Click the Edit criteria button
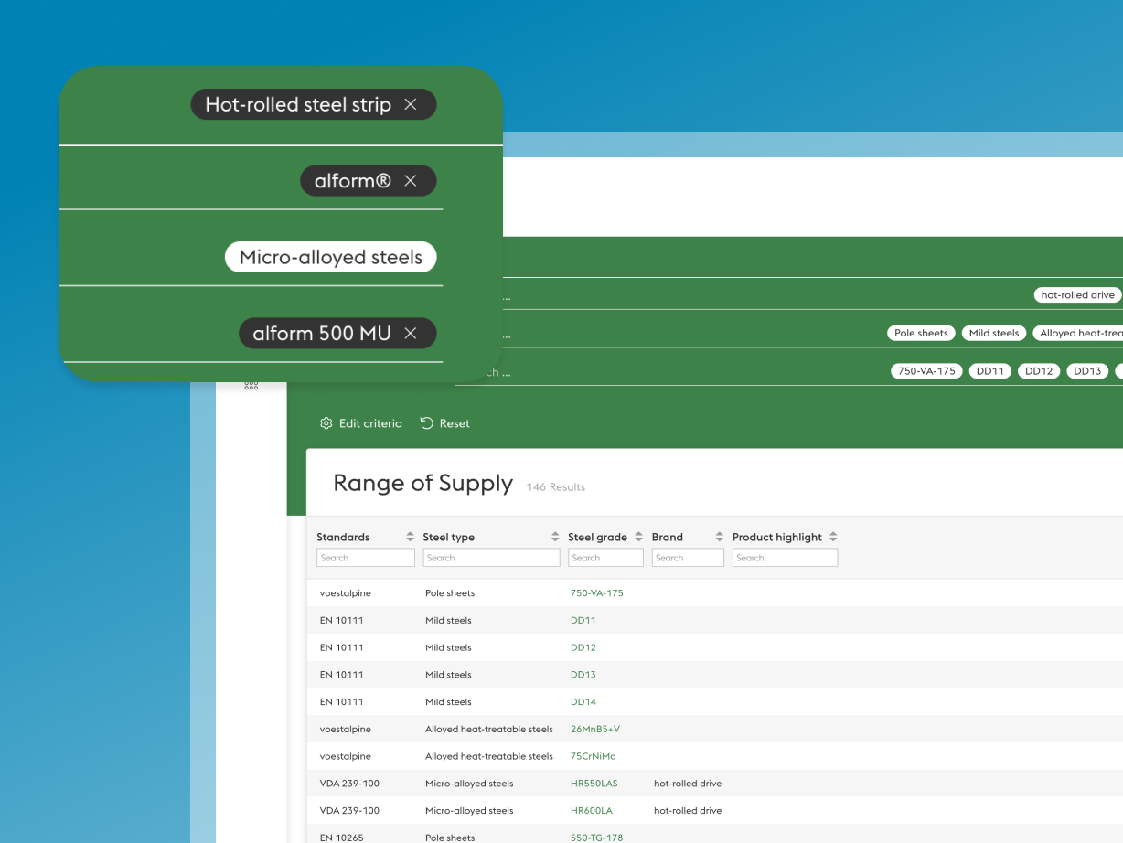The height and width of the screenshot is (843, 1123). pos(369,423)
